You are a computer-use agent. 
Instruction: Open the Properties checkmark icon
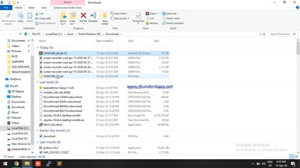tap(138, 15)
